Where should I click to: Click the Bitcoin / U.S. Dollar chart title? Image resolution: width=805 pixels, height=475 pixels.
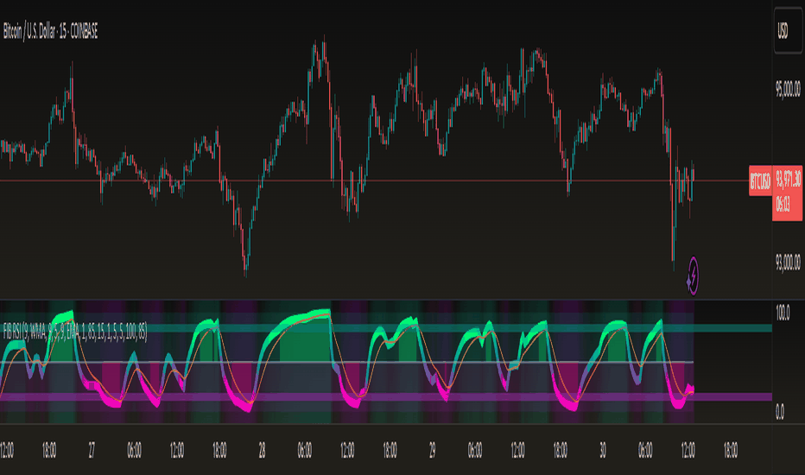[50, 32]
